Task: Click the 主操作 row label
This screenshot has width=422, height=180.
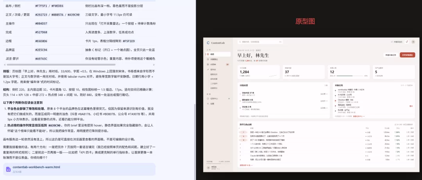Action: pos(10,24)
